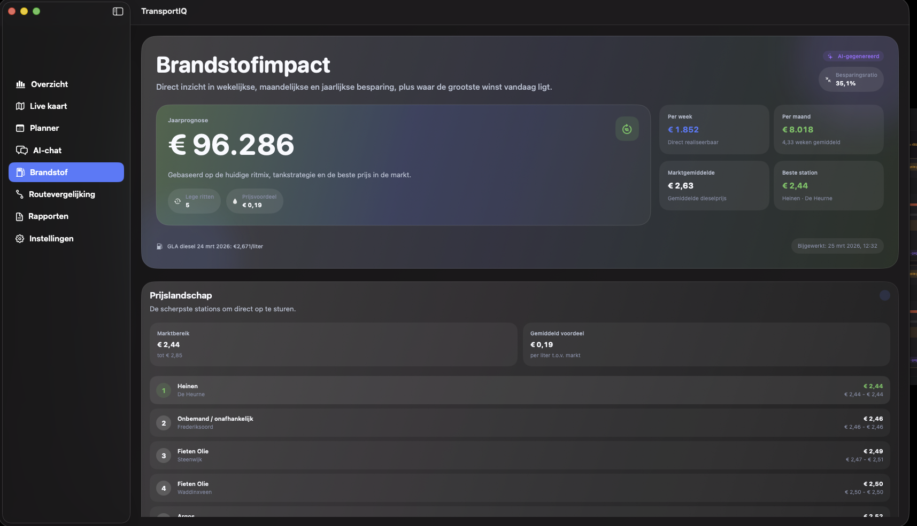Click the Routevergelijking route icon
Viewport: 917px width, 526px height.
click(20, 194)
